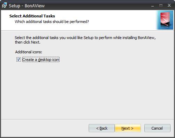Image resolution: width=175 pixels, height=138 pixels.
Task: Close the BonAView Setup window
Action: (169, 5)
